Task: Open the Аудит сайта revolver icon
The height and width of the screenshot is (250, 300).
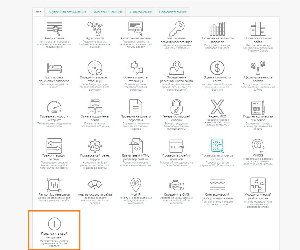Action: pos(95,28)
